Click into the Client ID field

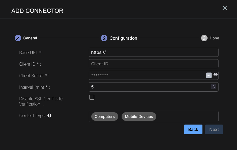tap(153, 64)
